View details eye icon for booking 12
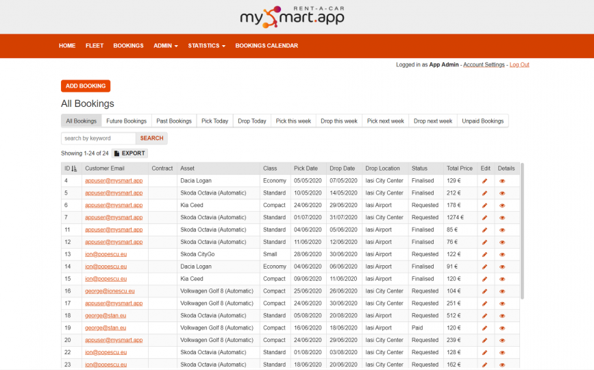The image size is (594, 370). click(x=502, y=243)
